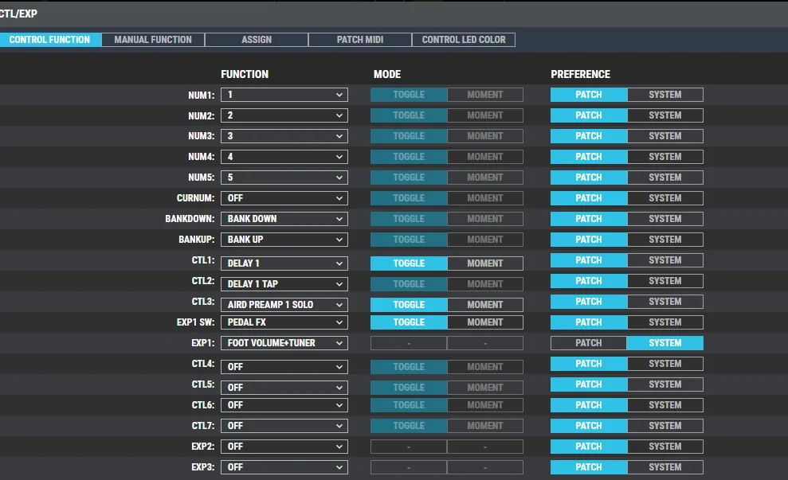
Task: Open the Assign tab
Action: 257,40
